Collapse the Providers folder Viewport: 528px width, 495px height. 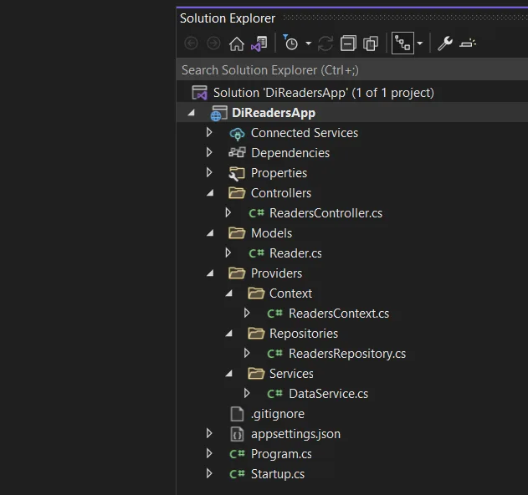(209, 273)
